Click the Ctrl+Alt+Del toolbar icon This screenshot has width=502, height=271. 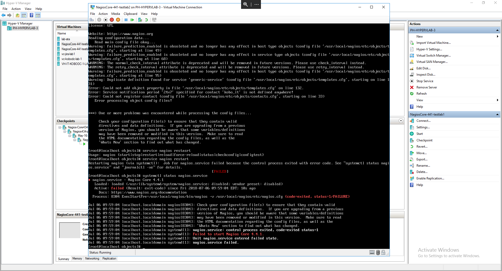[92, 20]
